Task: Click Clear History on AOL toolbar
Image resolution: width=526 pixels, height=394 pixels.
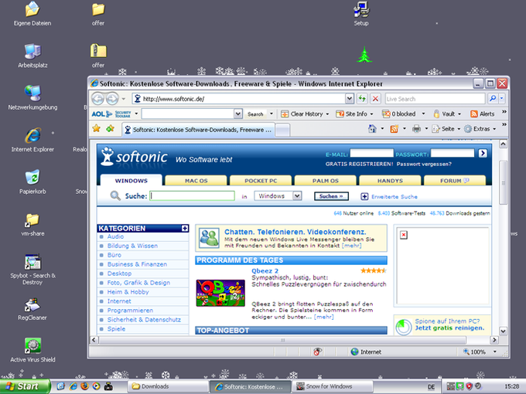Action: pos(305,114)
